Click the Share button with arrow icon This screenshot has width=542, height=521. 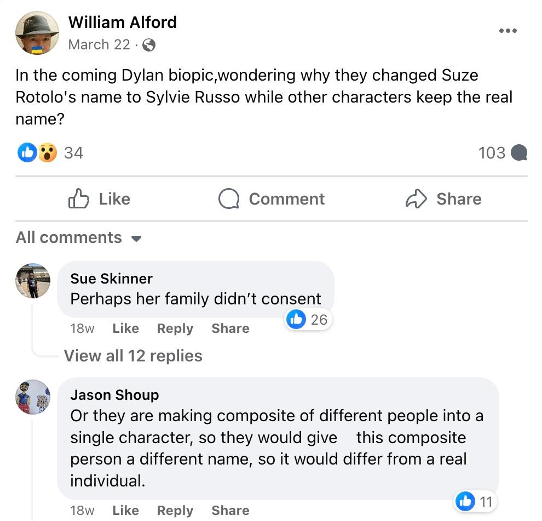click(x=443, y=199)
